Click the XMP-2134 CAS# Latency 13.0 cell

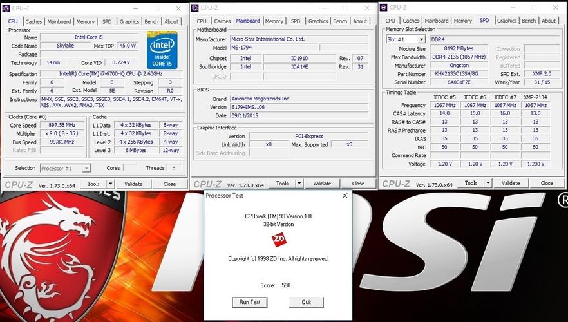point(535,114)
